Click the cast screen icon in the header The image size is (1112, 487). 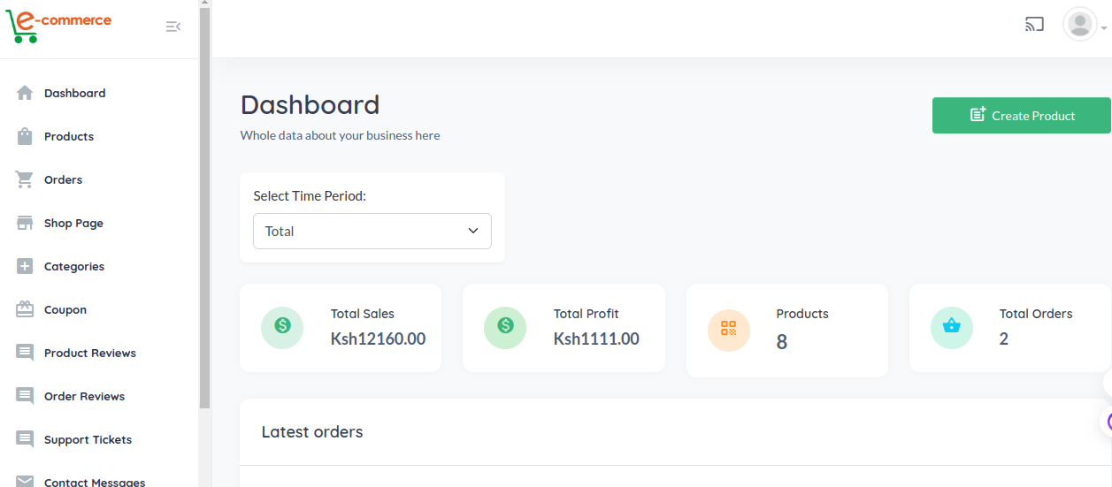1034,25
